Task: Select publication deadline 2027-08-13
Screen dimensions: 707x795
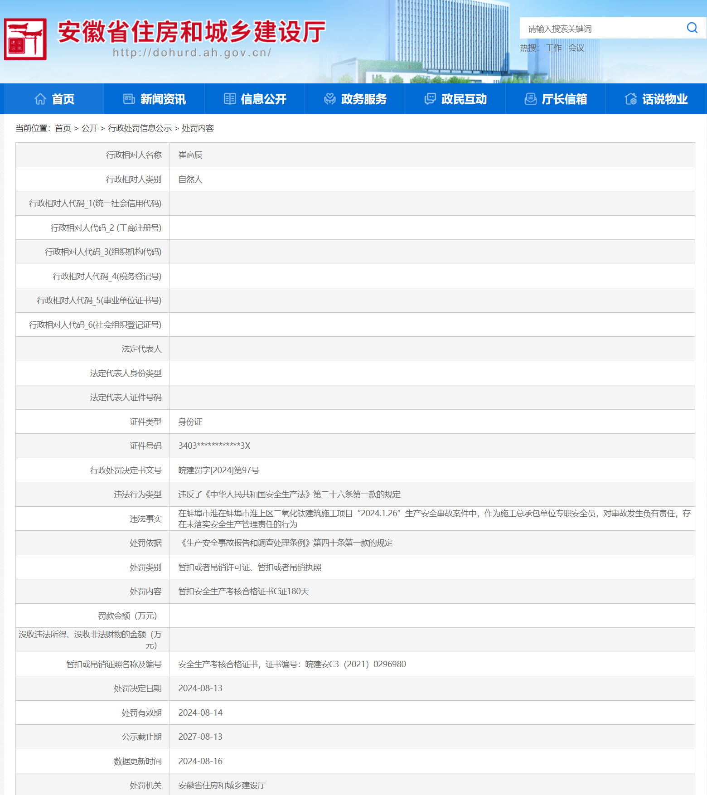Action: [x=200, y=737]
